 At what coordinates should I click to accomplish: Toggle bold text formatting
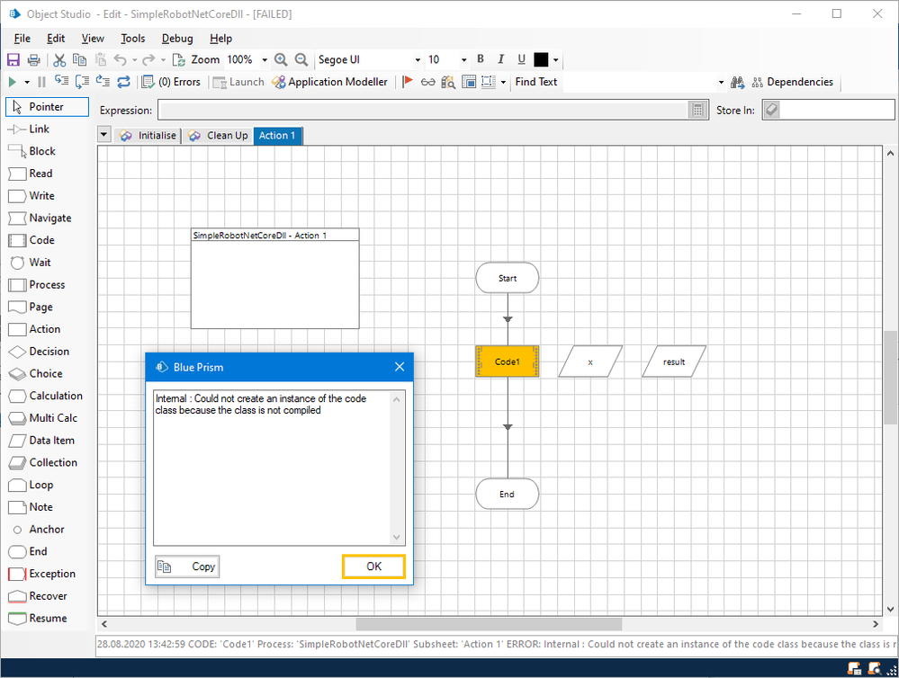481,59
